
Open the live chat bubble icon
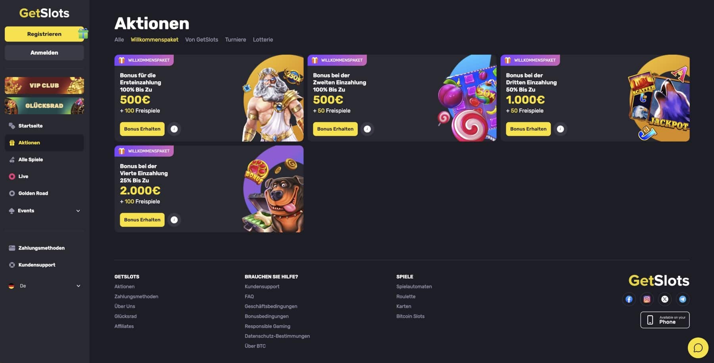click(x=698, y=348)
